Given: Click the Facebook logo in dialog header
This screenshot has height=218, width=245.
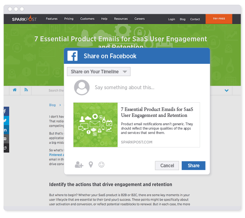Looking at the screenshot, I should 72,56.
